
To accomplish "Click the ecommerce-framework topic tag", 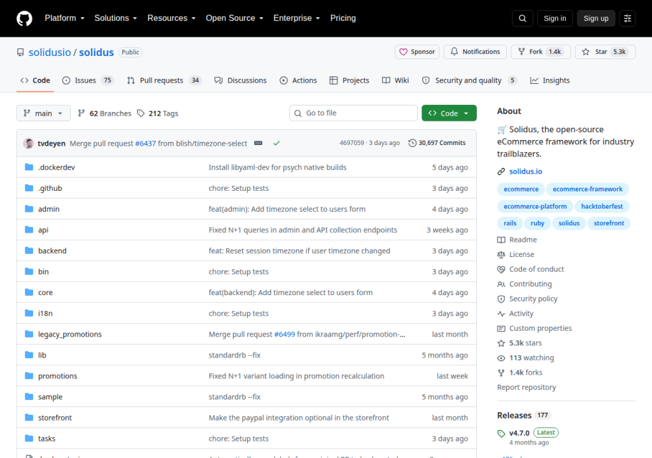I will click(x=588, y=189).
